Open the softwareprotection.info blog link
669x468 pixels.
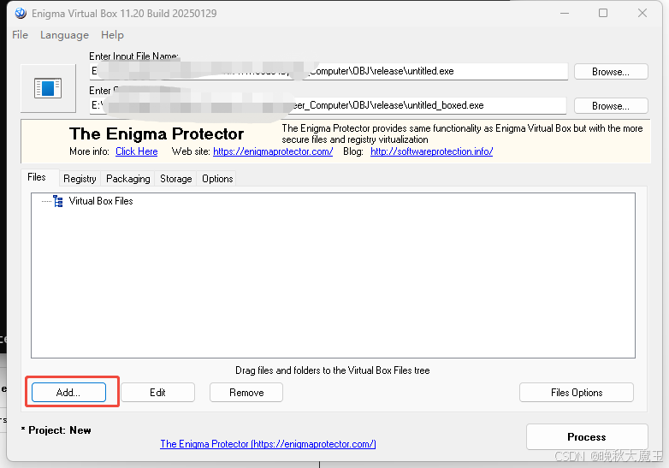(431, 151)
